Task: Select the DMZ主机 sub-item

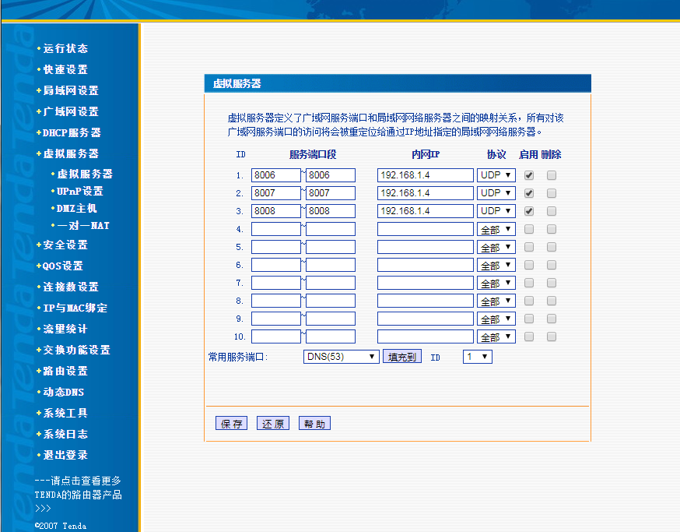Action: (77, 209)
